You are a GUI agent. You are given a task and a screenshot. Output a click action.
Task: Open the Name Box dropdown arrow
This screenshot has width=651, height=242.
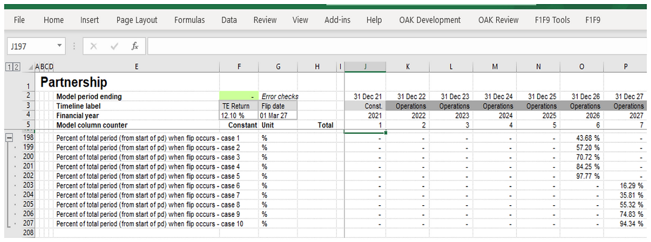coord(59,46)
